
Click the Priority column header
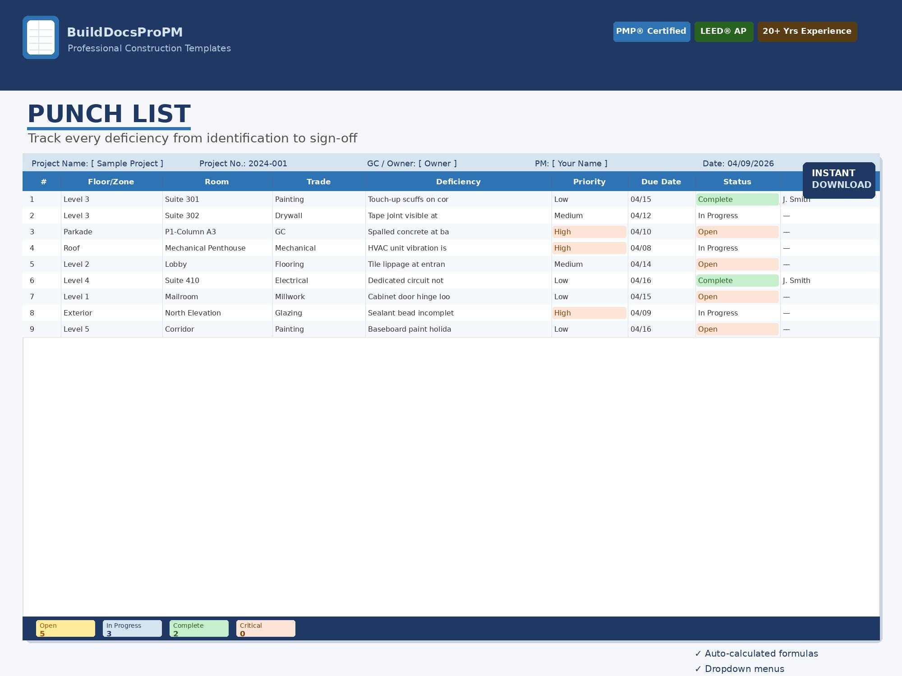589,182
